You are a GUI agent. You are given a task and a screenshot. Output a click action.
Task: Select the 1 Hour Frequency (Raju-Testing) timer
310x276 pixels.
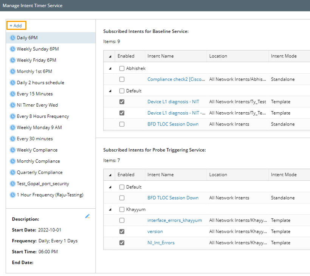click(50, 195)
